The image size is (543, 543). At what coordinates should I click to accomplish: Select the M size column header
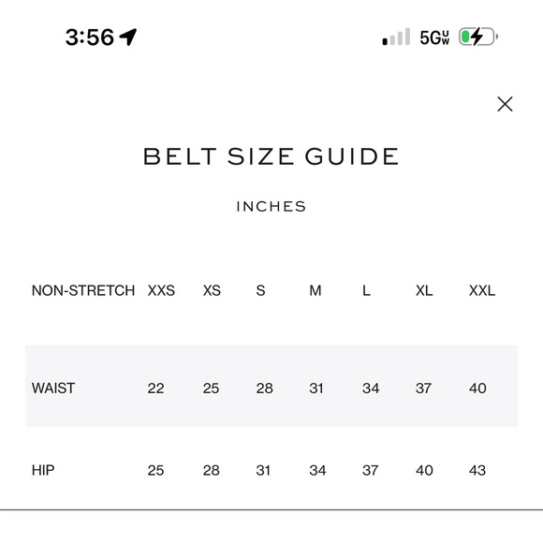click(316, 290)
